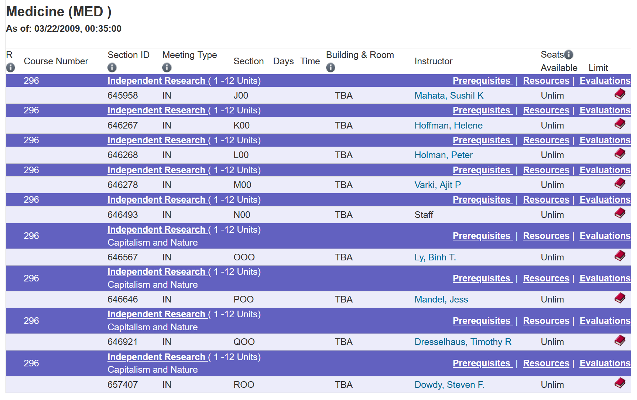Open instructor Ly, Binh T. link
637x400 pixels.
tap(435, 257)
